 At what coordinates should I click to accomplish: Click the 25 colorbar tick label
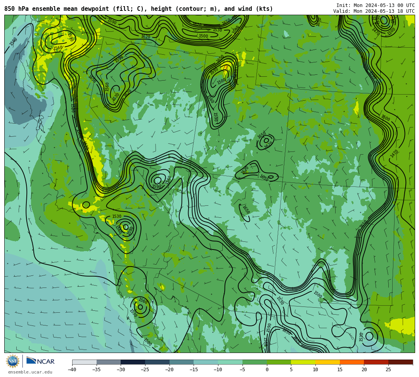388,370
